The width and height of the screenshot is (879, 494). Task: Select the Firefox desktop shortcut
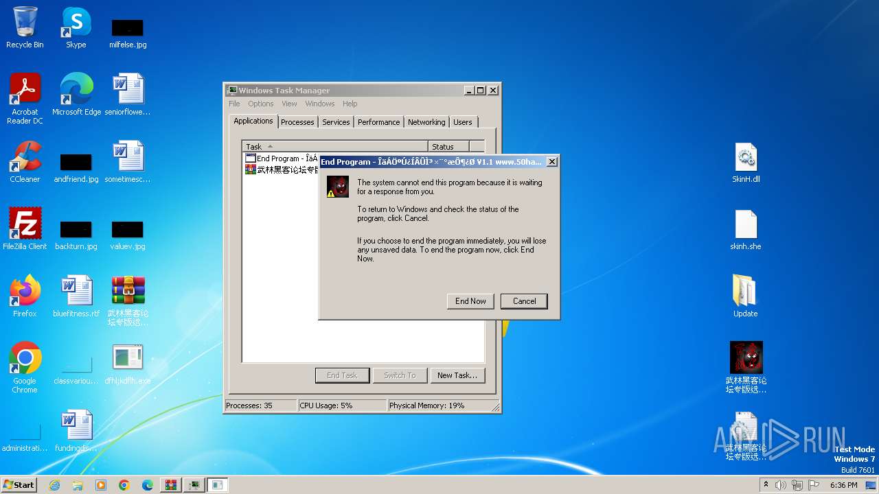[x=25, y=296]
